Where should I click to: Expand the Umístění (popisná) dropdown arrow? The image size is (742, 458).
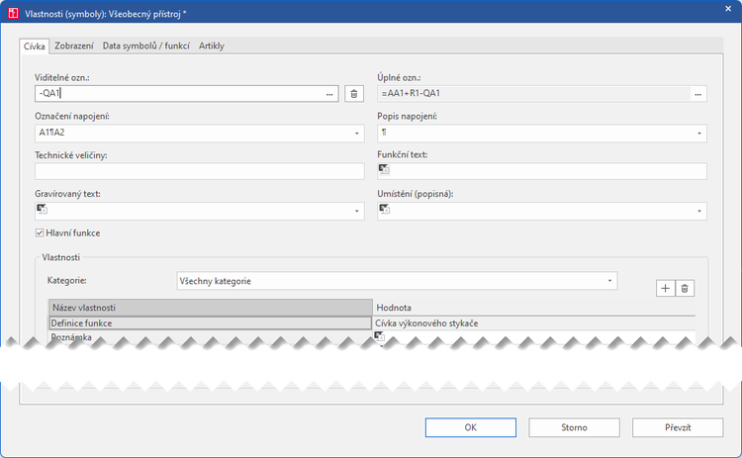(698, 211)
